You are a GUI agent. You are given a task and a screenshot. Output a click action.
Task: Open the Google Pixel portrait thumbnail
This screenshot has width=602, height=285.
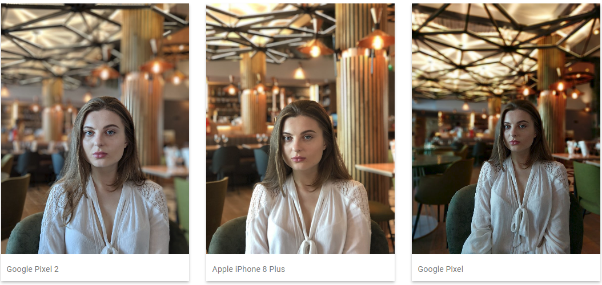(506, 129)
